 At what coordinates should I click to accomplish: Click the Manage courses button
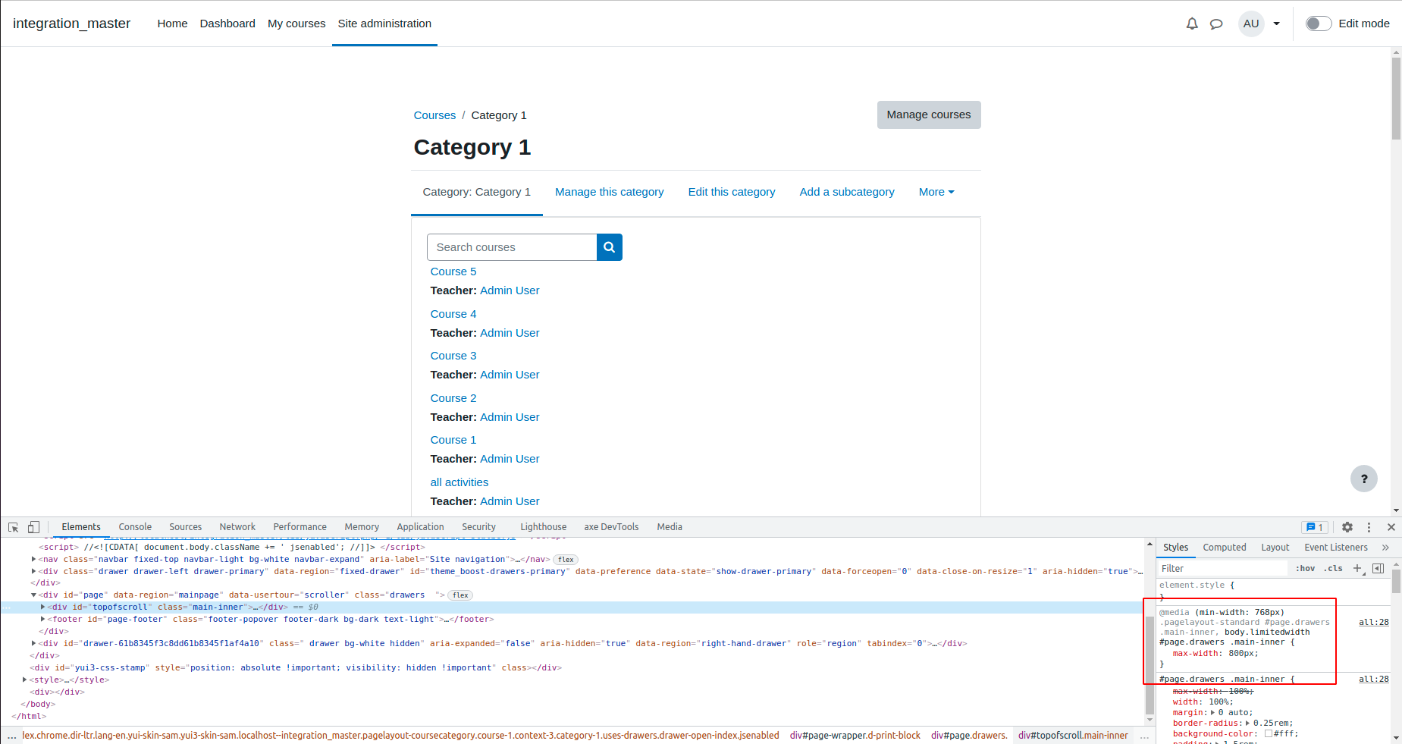point(929,115)
